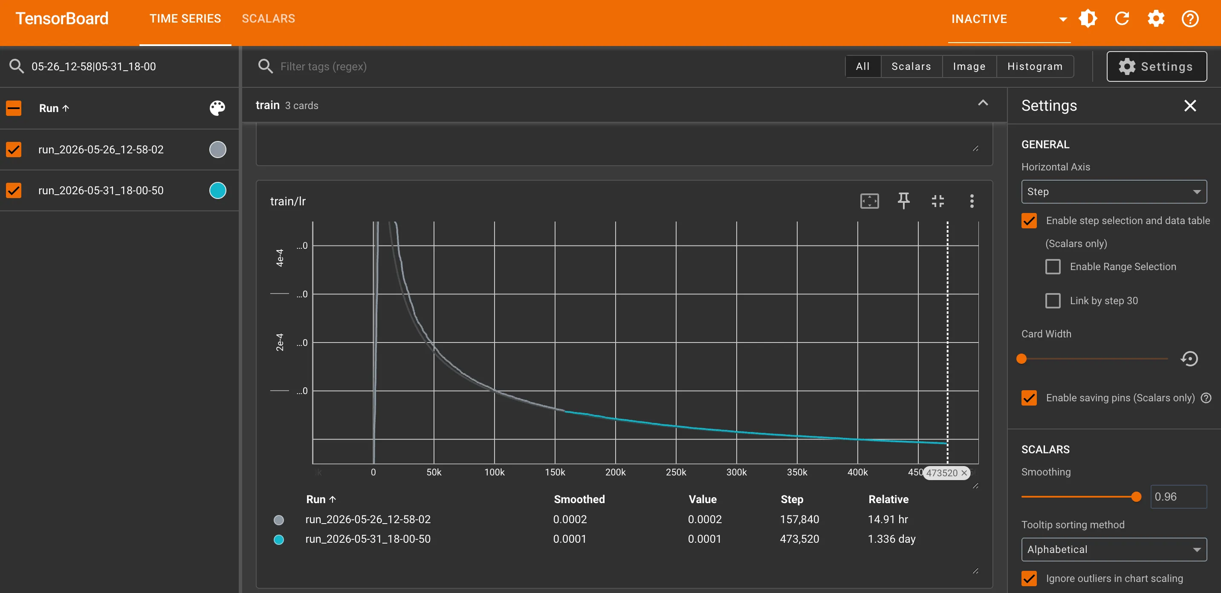Show All card types
The image size is (1221, 593).
point(862,66)
